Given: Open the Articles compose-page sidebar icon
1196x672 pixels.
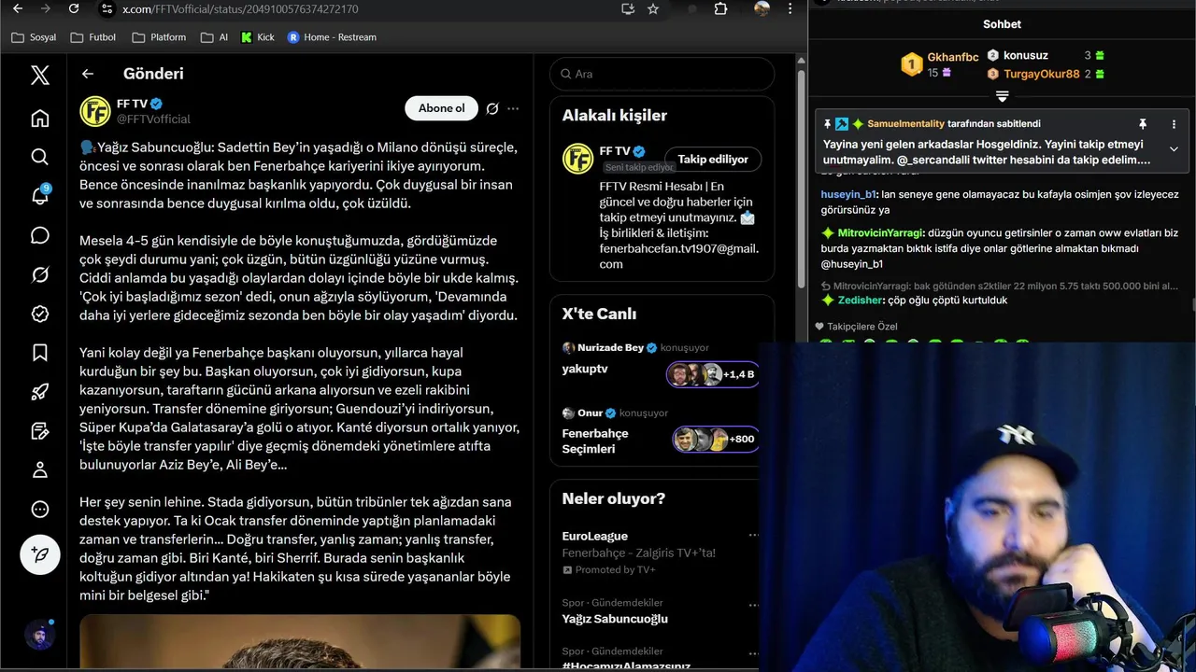Looking at the screenshot, I should point(39,431).
